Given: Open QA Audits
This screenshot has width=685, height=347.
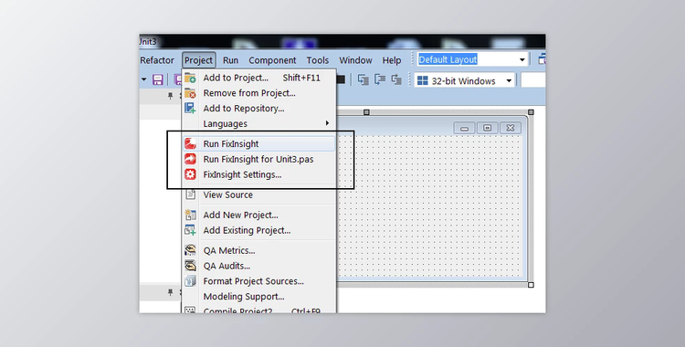Looking at the screenshot, I should tap(259, 266).
